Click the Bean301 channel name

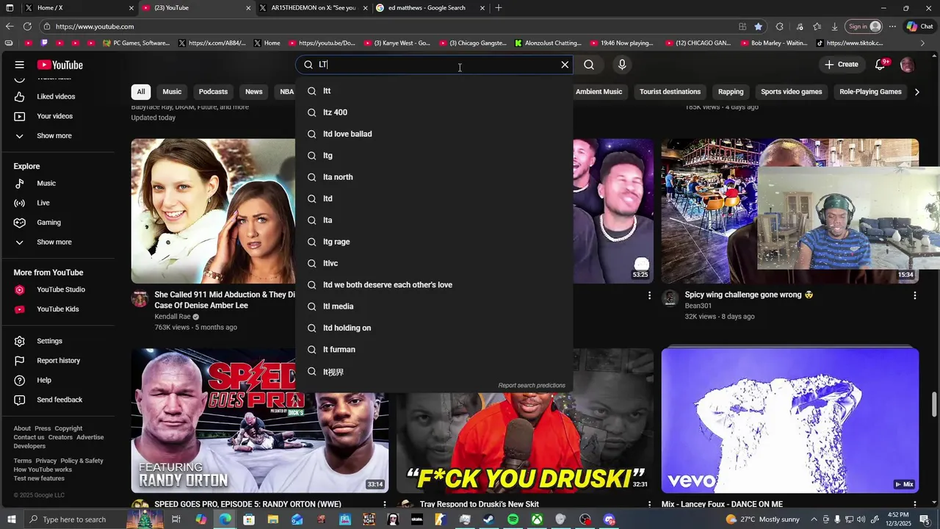click(698, 306)
